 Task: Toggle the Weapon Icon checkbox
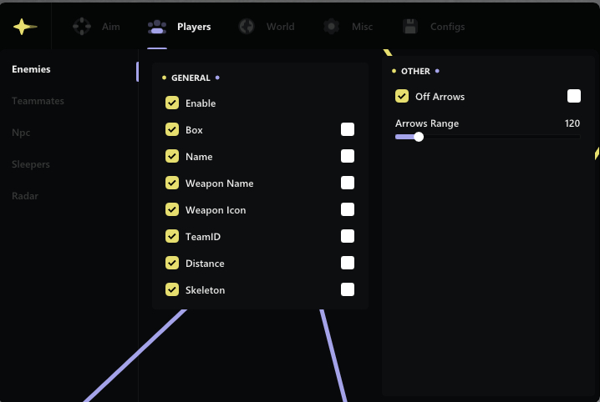tap(172, 209)
